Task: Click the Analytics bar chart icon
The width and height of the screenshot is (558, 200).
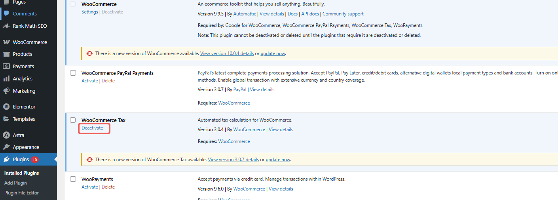Action: 6,78
